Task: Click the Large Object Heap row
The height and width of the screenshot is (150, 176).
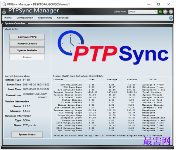Action: point(109,115)
